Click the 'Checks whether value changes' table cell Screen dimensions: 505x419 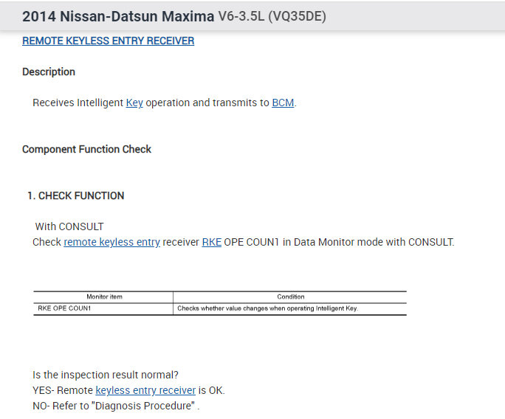point(267,308)
